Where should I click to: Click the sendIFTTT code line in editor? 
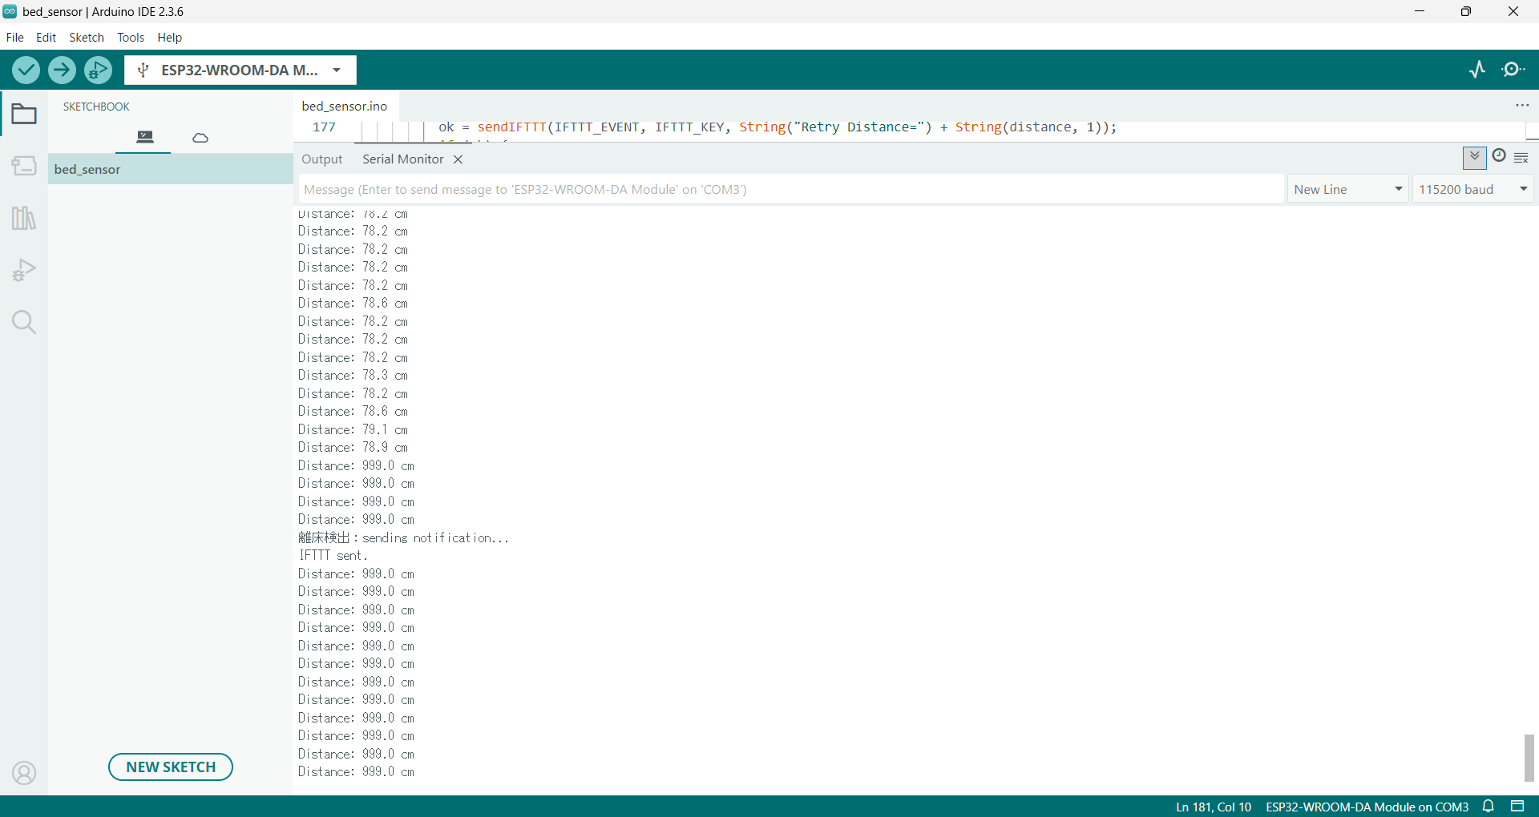pos(778,127)
